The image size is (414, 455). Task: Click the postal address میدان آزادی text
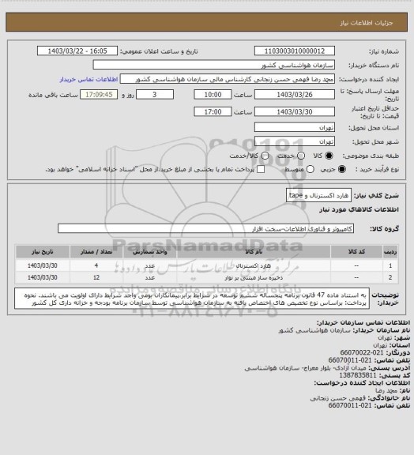tap(306, 368)
